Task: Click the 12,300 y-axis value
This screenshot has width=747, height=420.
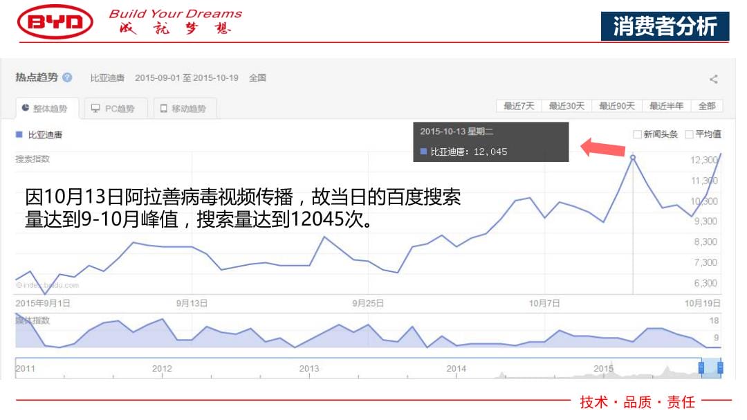Action: click(704, 161)
